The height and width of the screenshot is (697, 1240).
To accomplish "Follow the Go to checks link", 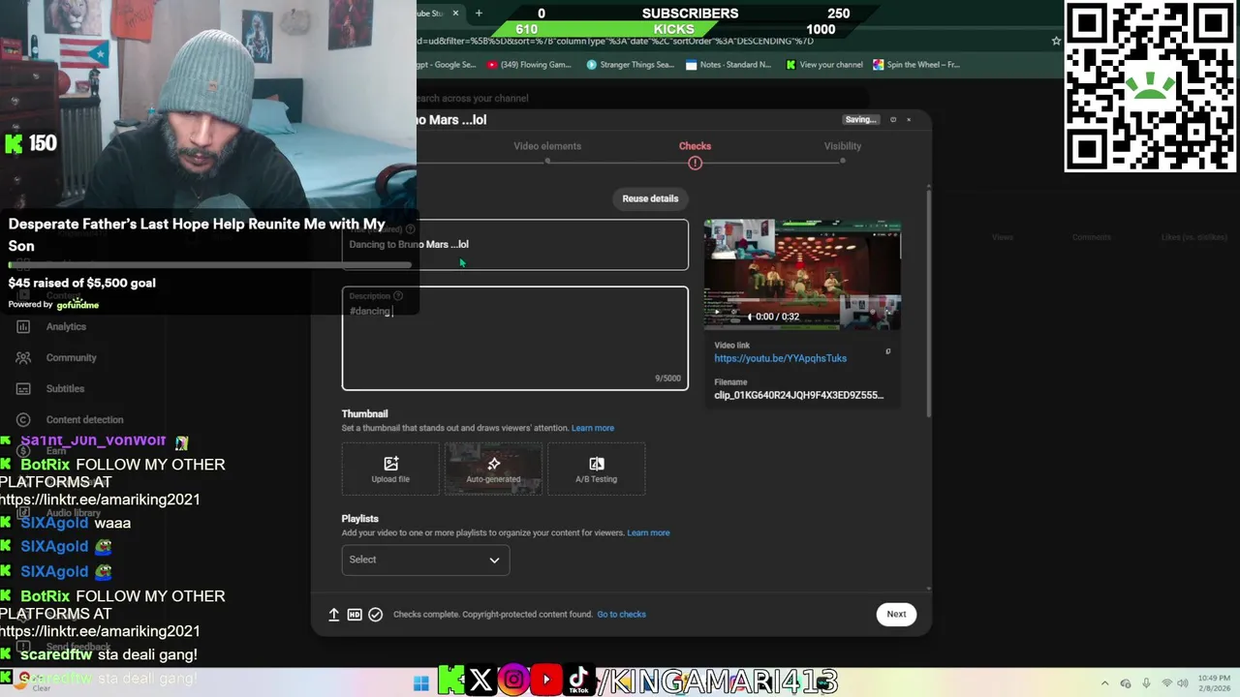I will click(621, 615).
